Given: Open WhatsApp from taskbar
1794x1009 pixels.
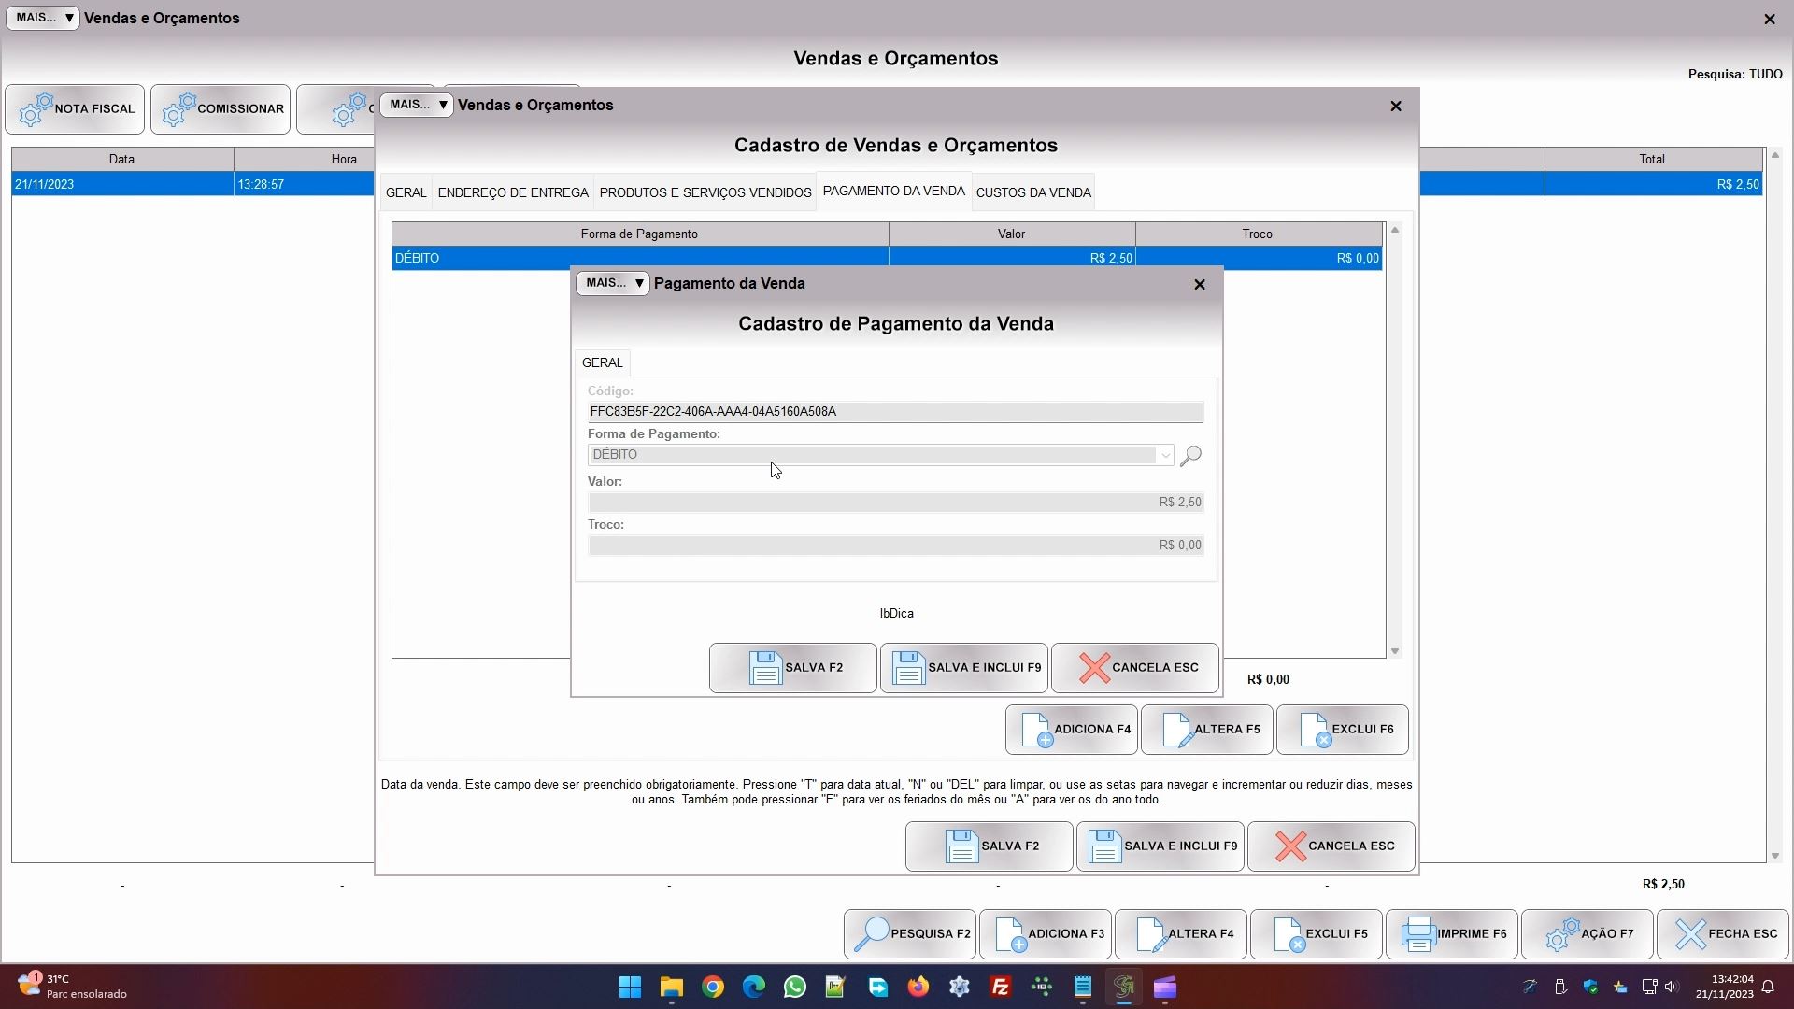Looking at the screenshot, I should (x=795, y=988).
